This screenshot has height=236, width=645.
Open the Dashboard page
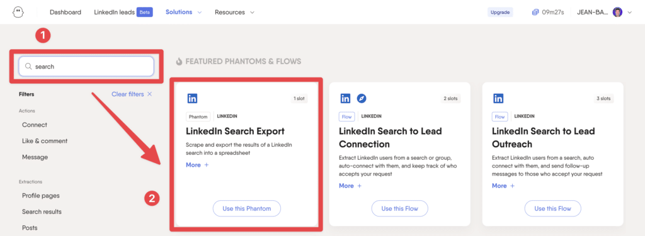tap(66, 13)
